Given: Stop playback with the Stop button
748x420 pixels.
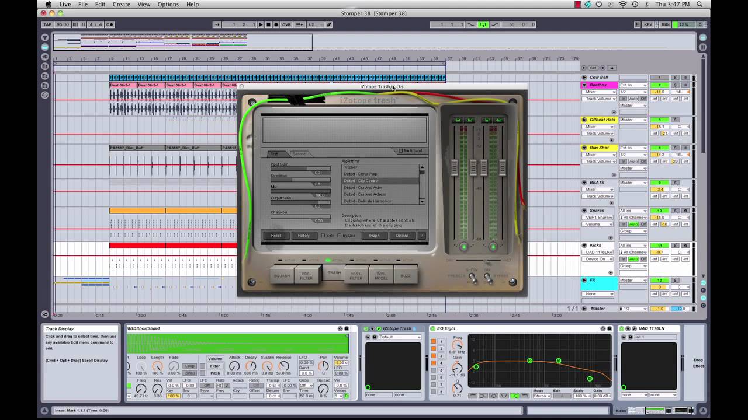Looking at the screenshot, I should pos(268,24).
